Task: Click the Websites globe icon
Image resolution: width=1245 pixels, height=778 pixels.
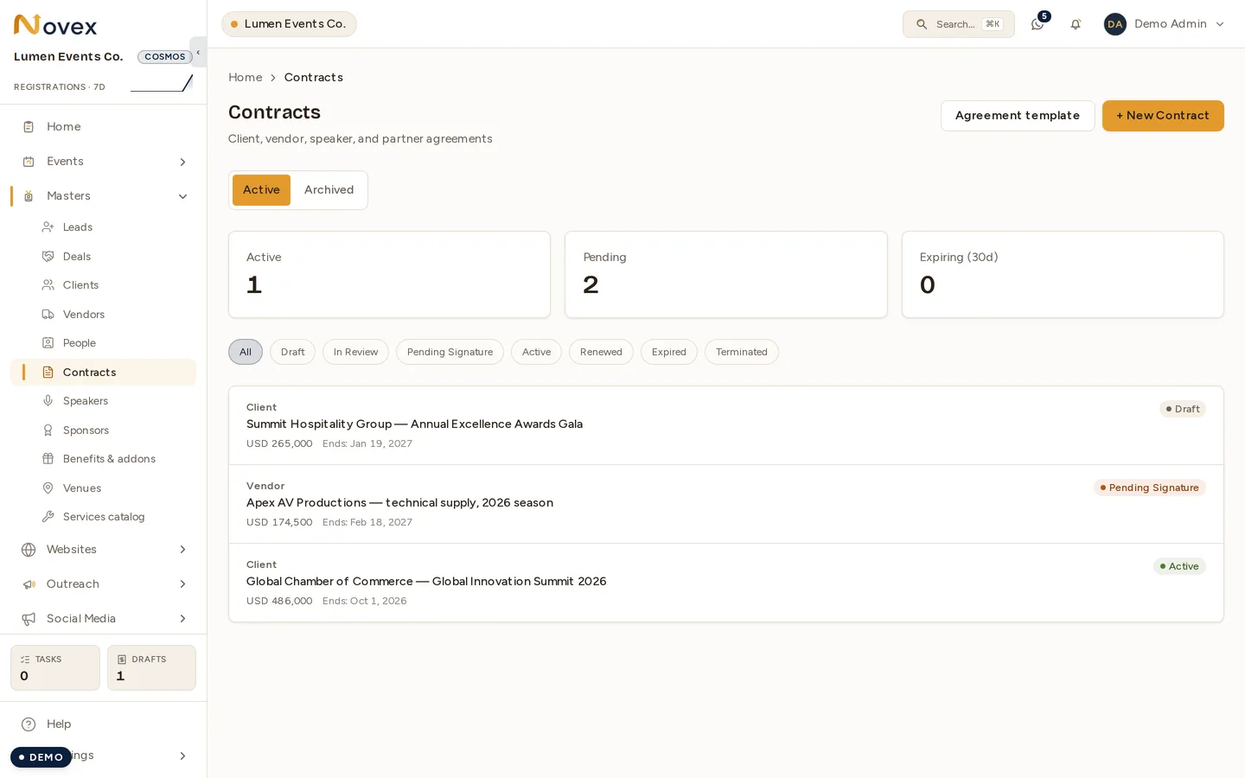Action: pyautogui.click(x=29, y=550)
